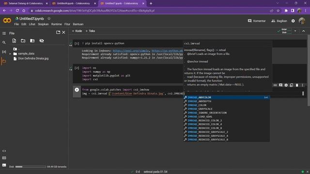The width and height of the screenshot is (310, 174).
Task: Choose IMREAD_ANYCOLOR suggestion
Action: [x=226, y=98]
